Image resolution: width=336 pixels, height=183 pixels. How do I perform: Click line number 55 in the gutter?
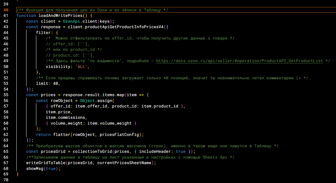[6, 95]
